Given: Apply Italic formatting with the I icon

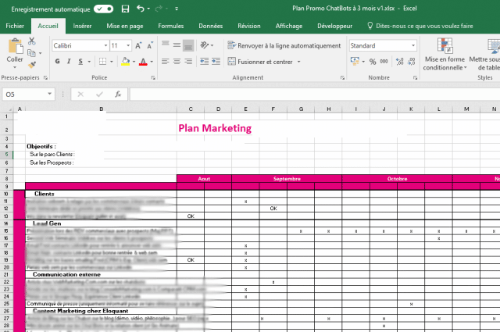Looking at the screenshot, I should click(x=69, y=62).
